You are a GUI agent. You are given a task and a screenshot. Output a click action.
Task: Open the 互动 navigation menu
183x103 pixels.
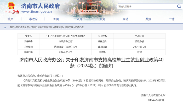click(125, 19)
